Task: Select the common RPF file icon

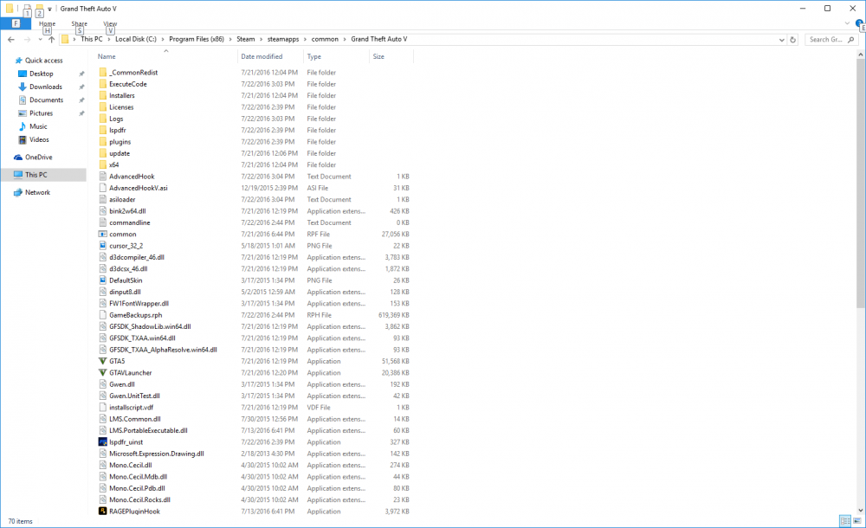Action: 103,235
